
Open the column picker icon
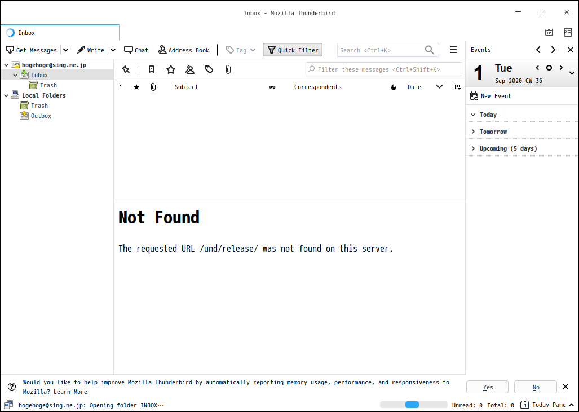pos(458,87)
